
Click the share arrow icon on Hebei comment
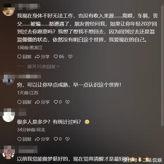37,139
